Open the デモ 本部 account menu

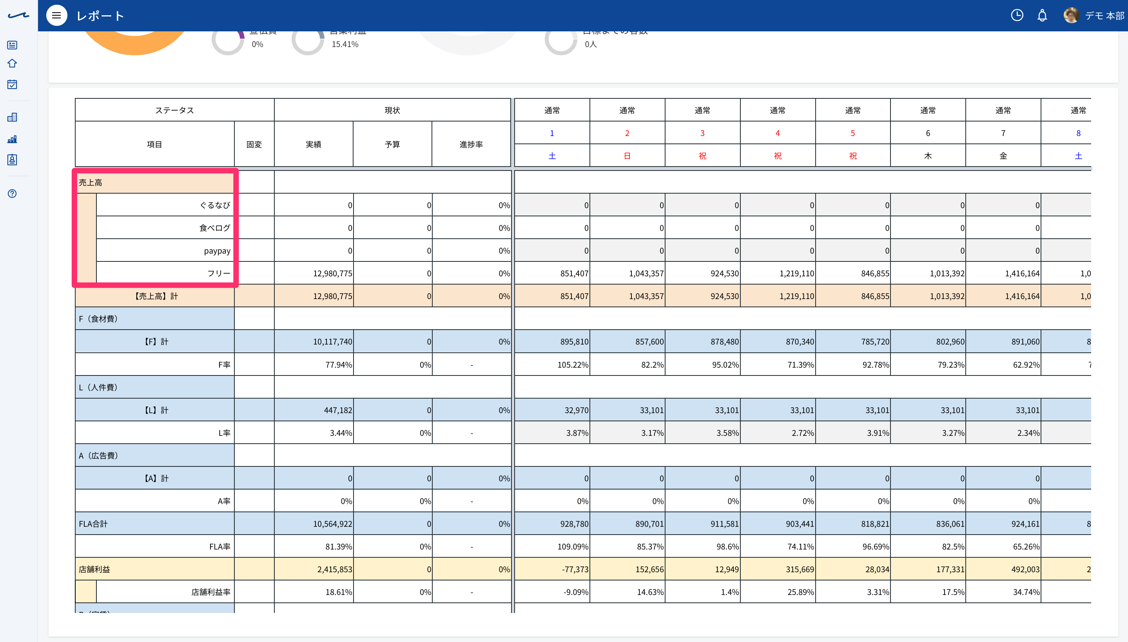(1104, 16)
